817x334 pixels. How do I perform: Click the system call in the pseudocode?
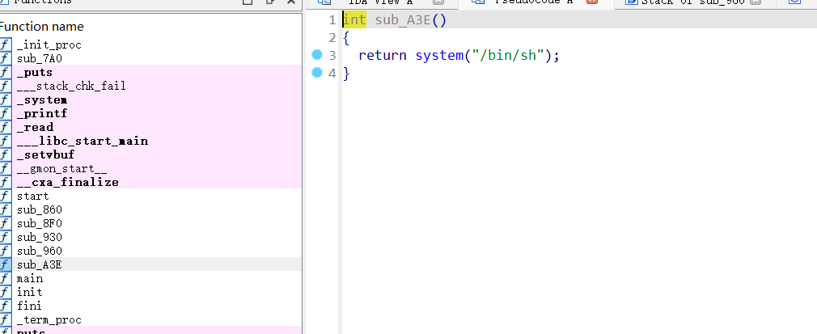point(436,55)
